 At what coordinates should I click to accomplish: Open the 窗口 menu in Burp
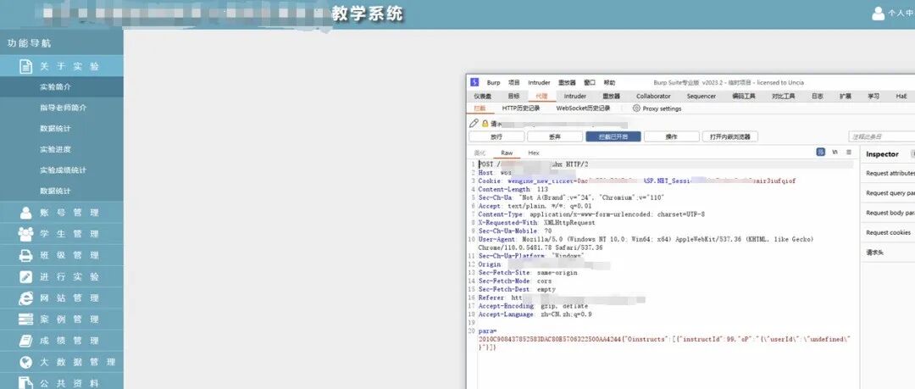[590, 83]
